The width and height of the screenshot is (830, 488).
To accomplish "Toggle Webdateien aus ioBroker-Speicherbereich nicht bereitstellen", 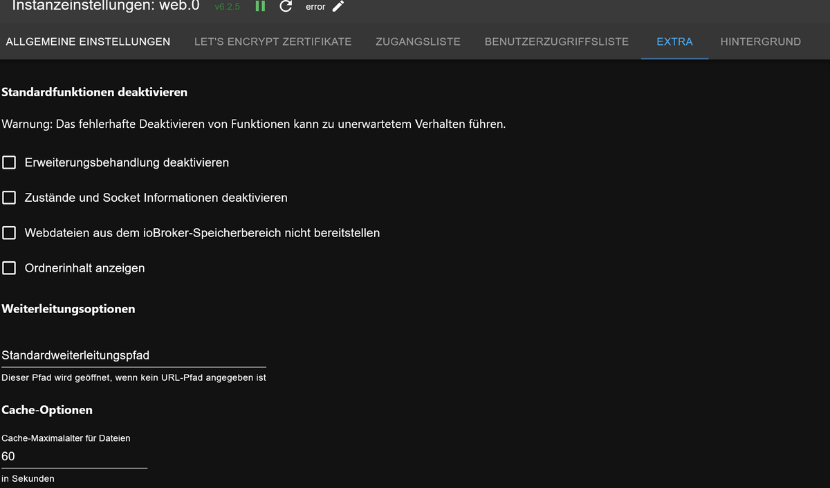I will [9, 233].
